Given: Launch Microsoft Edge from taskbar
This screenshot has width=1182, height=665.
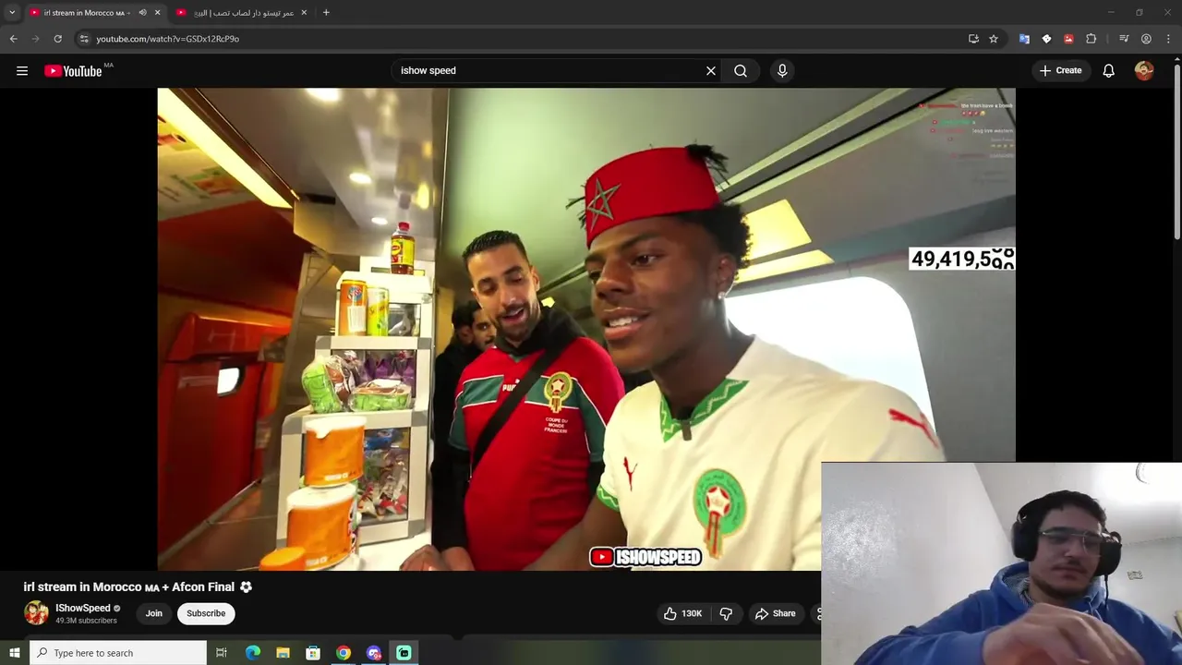Looking at the screenshot, I should point(253,653).
